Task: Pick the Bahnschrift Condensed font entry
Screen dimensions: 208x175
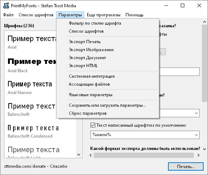Action: point(33,131)
